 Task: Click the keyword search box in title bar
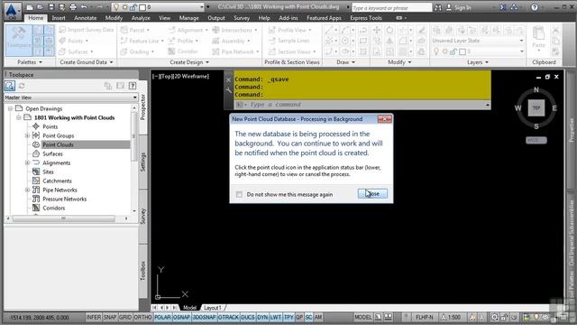[x=391, y=7]
